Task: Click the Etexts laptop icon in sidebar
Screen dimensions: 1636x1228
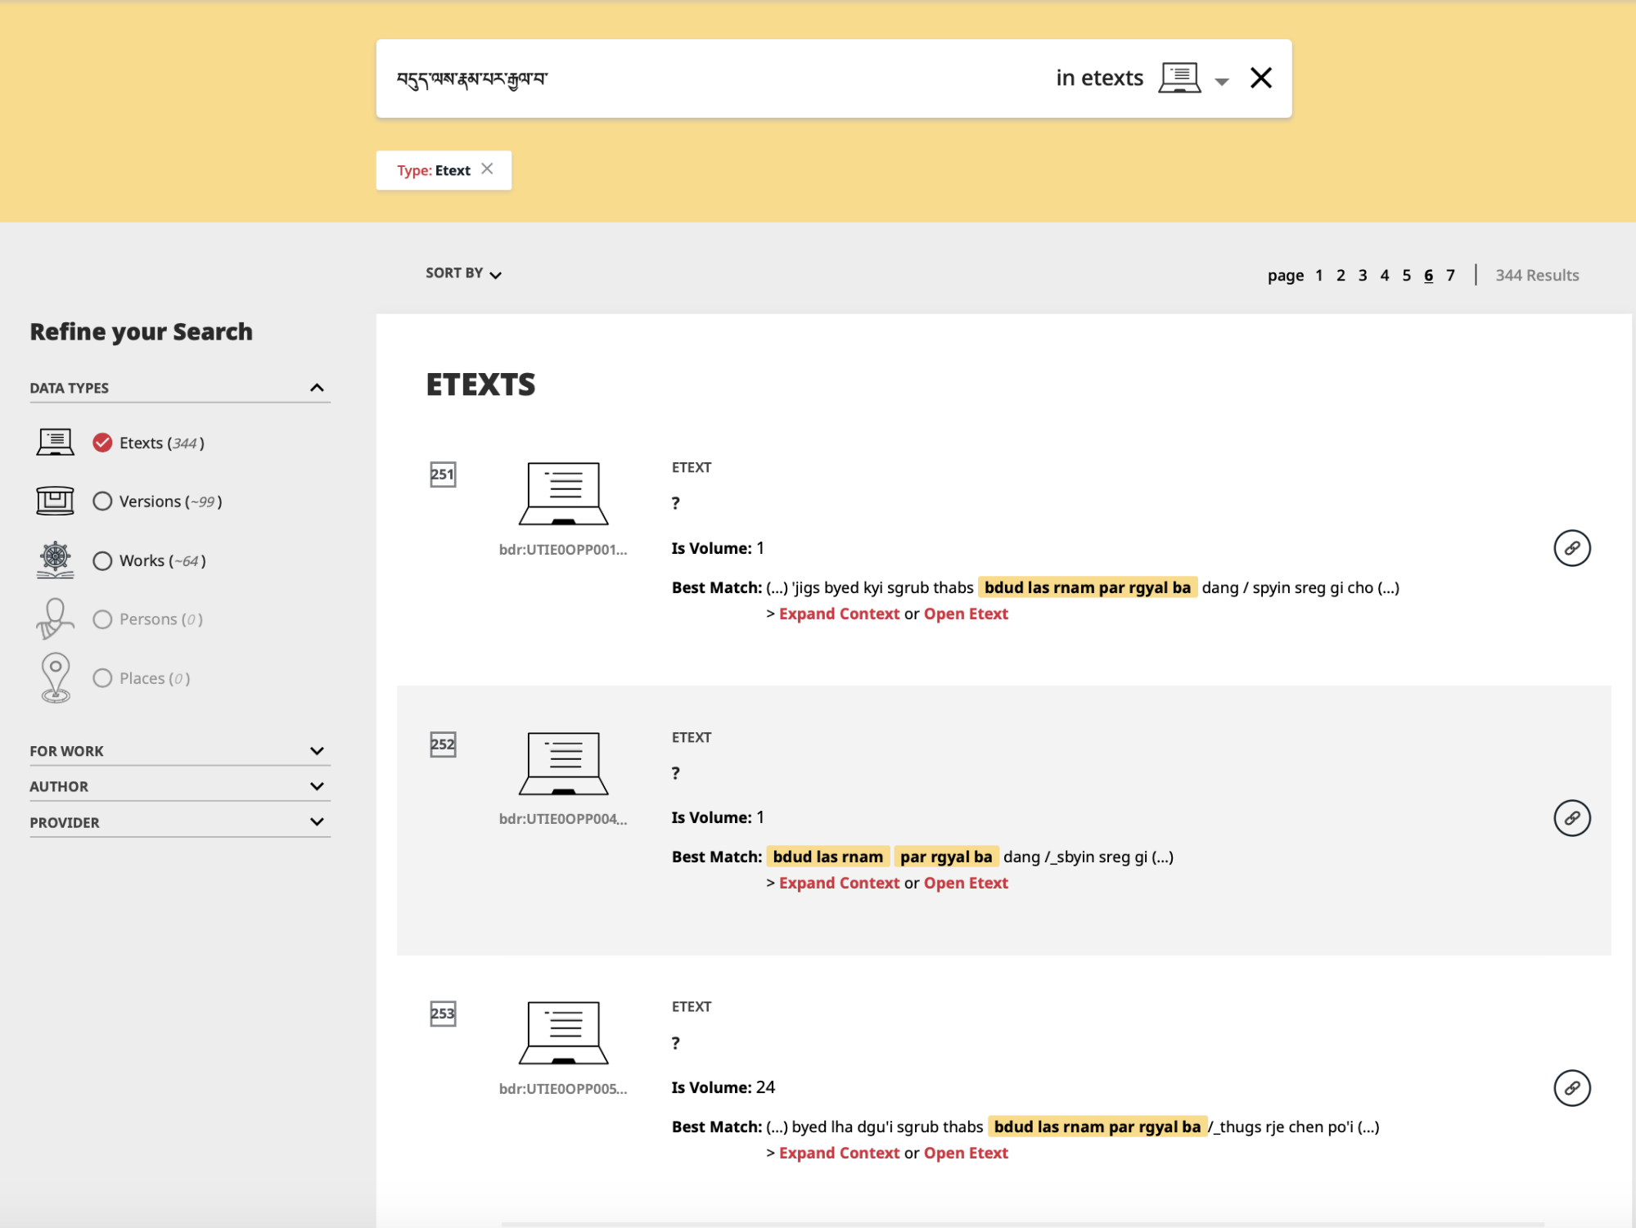Action: (x=56, y=443)
